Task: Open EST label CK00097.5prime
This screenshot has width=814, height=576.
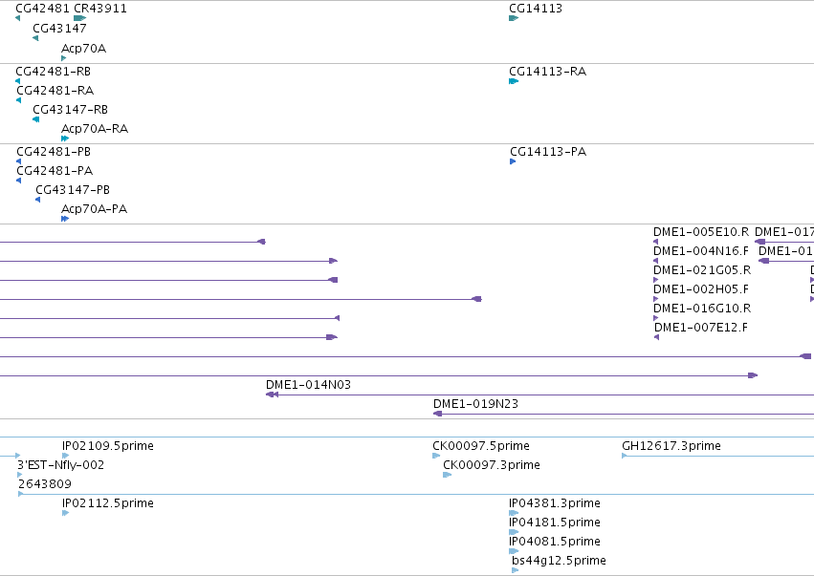Action: (481, 446)
